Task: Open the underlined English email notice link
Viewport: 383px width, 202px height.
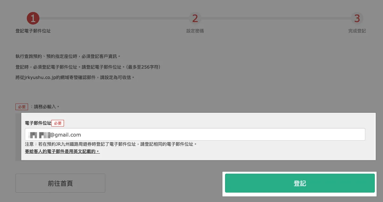Action: (62, 151)
